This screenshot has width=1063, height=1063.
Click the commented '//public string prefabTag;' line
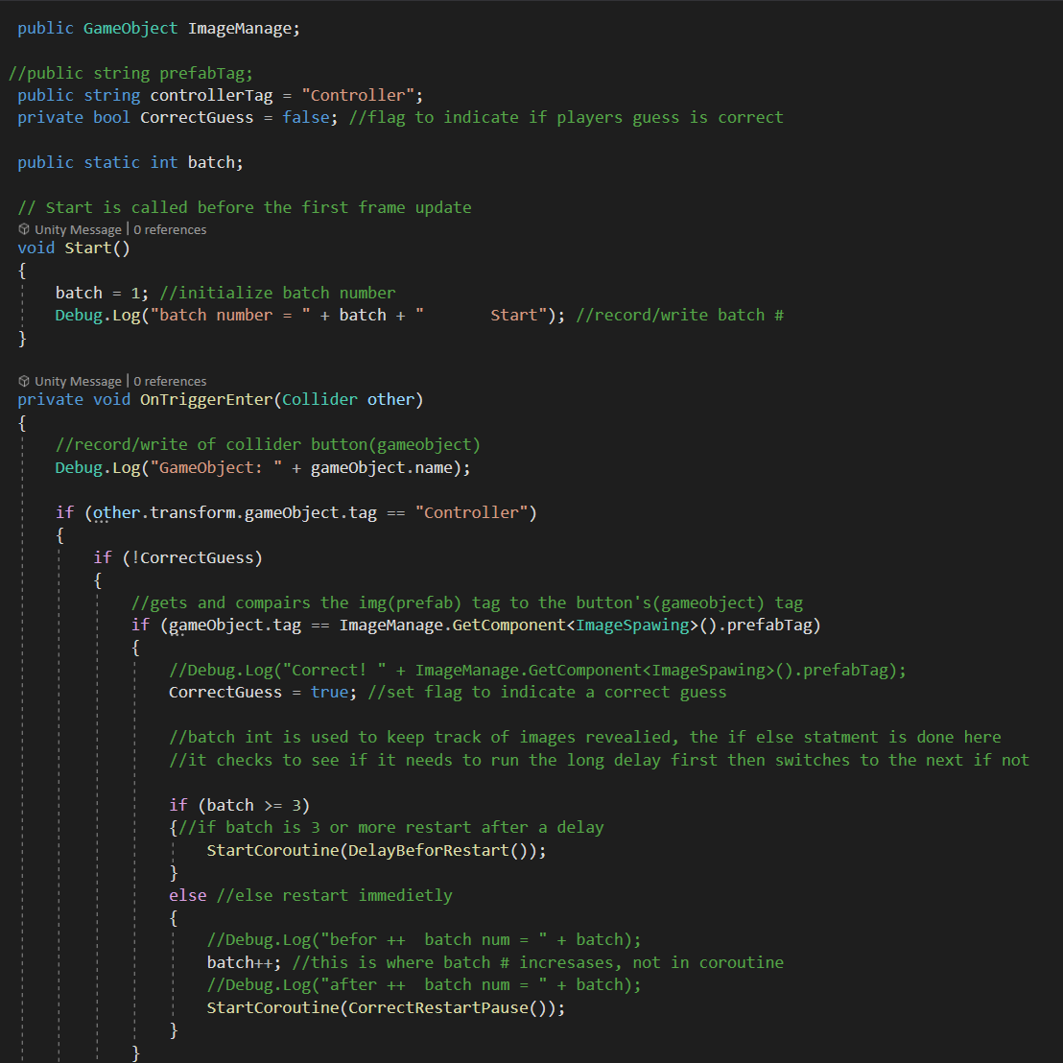[x=130, y=73]
